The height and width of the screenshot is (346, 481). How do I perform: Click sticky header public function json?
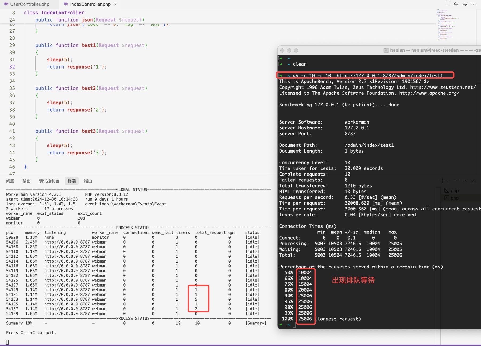(x=90, y=20)
